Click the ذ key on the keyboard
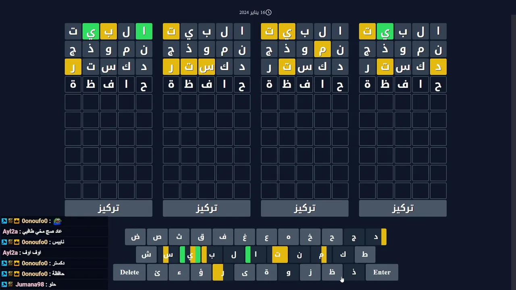 pos(354,272)
